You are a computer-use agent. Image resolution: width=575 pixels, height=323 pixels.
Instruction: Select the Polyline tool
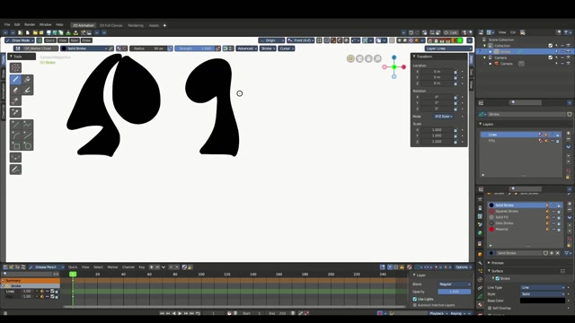[x=27, y=125]
